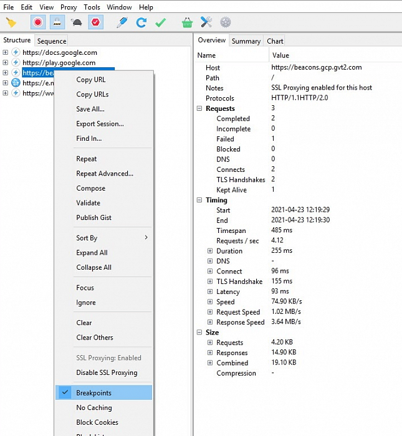Open the View menu

point(46,7)
